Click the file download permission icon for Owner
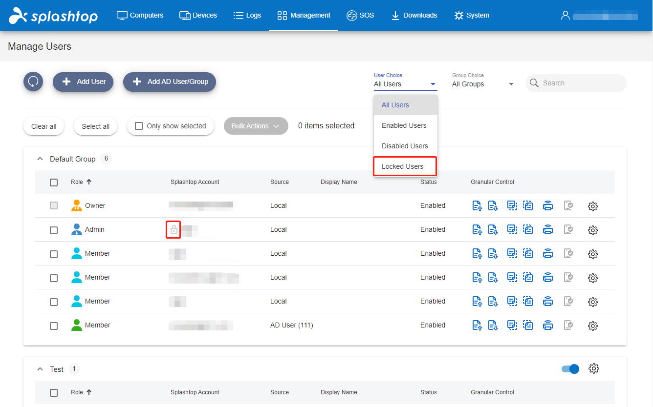This screenshot has height=407, width=653. pos(493,205)
